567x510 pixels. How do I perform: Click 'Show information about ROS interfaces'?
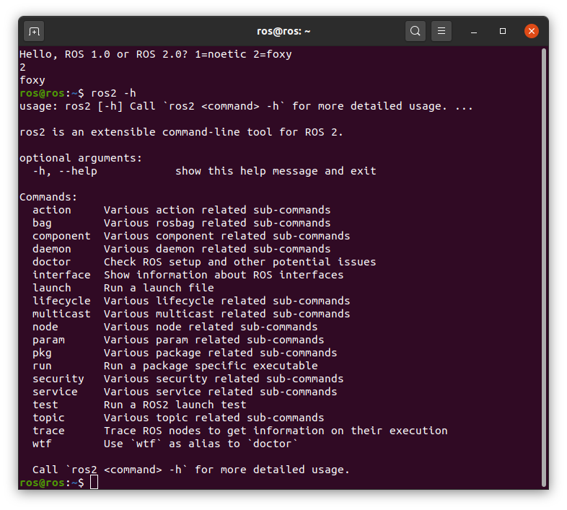224,275
